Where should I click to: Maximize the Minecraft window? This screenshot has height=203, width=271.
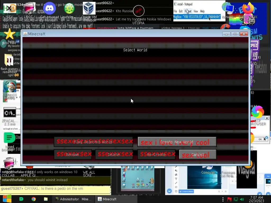pyautogui.click(x=235, y=34)
